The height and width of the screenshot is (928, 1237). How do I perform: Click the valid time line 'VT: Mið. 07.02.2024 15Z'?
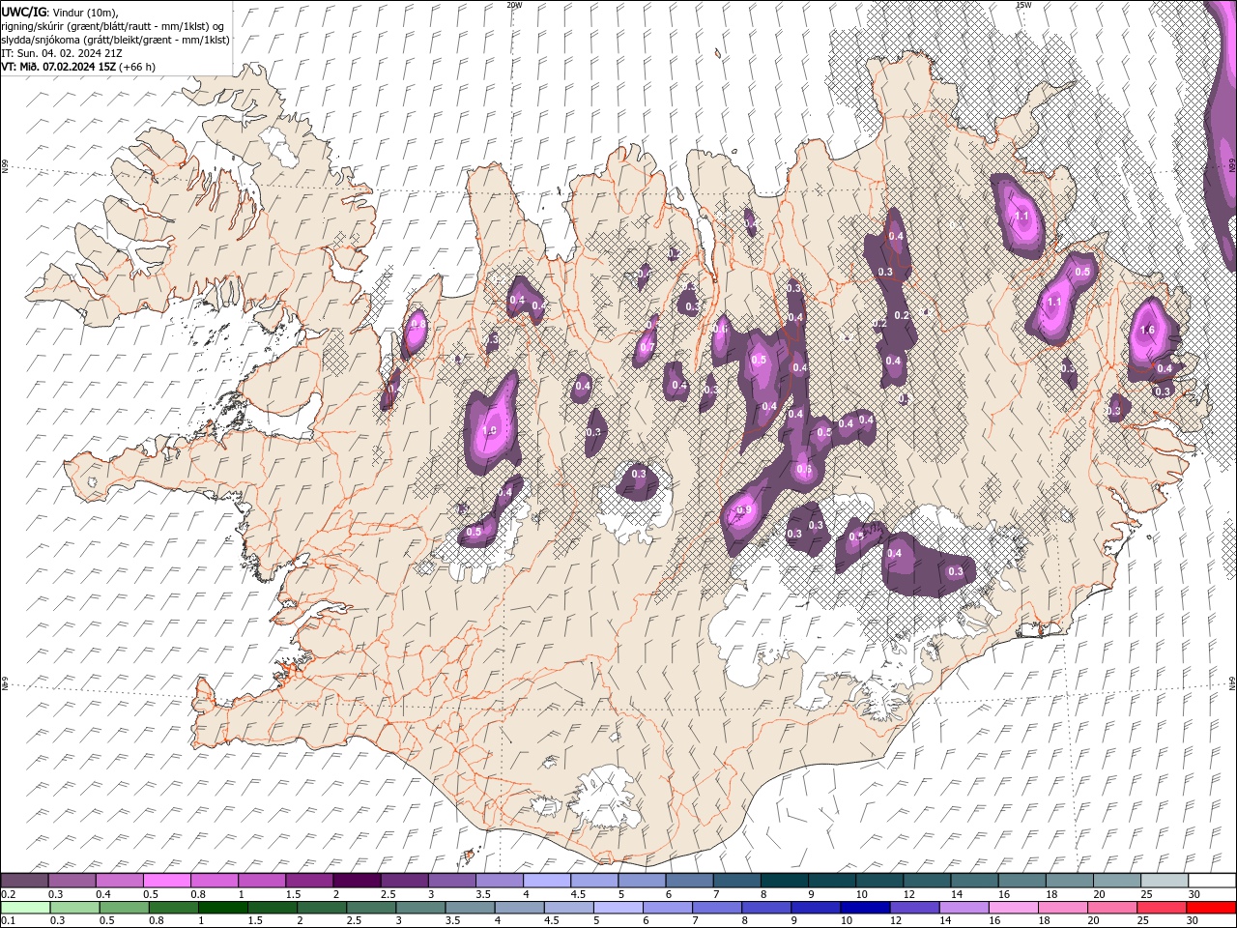coord(59,67)
